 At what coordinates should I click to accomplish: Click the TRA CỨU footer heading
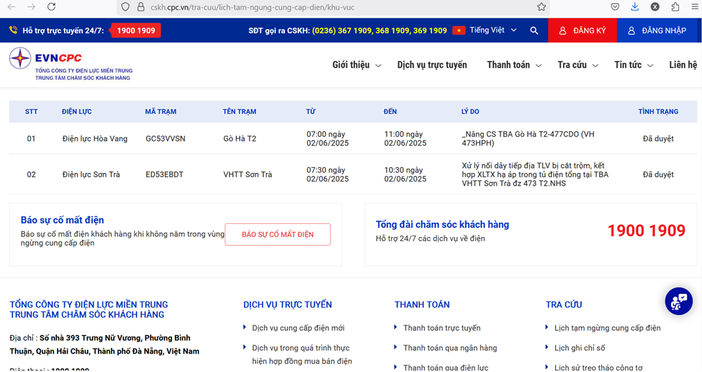pyautogui.click(x=564, y=305)
